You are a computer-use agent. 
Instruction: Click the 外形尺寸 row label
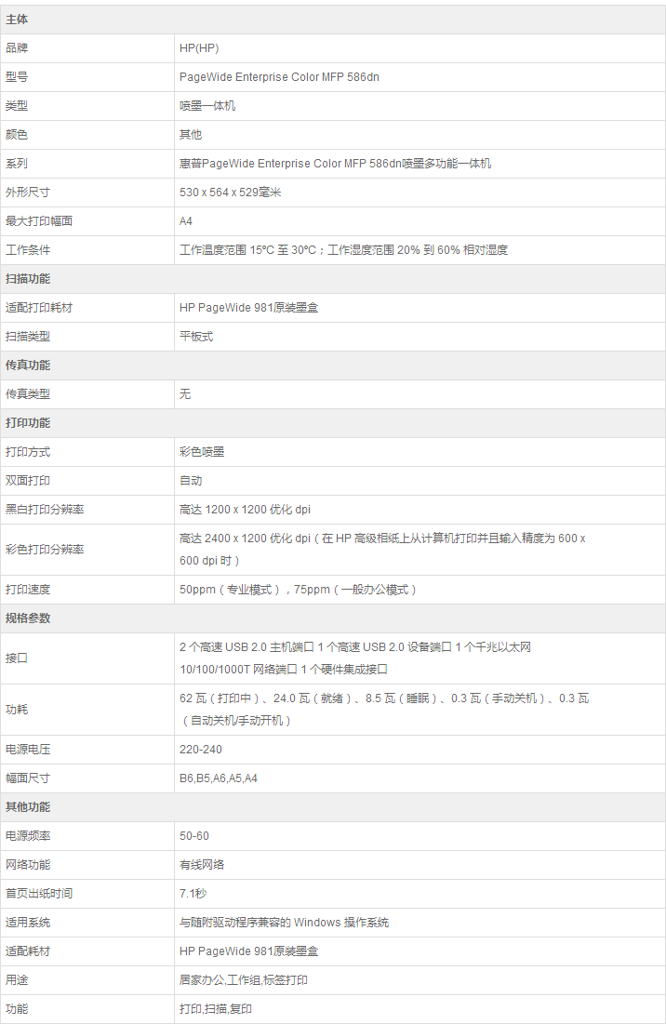(x=27, y=192)
